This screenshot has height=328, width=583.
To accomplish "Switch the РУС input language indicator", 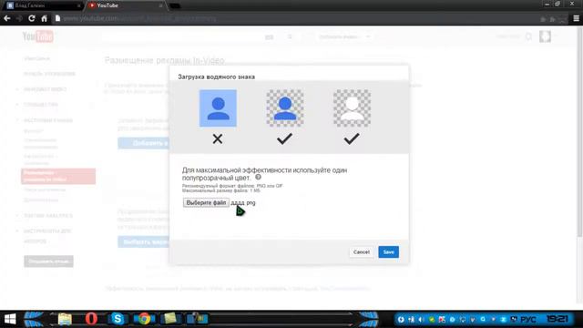I will tap(528, 319).
